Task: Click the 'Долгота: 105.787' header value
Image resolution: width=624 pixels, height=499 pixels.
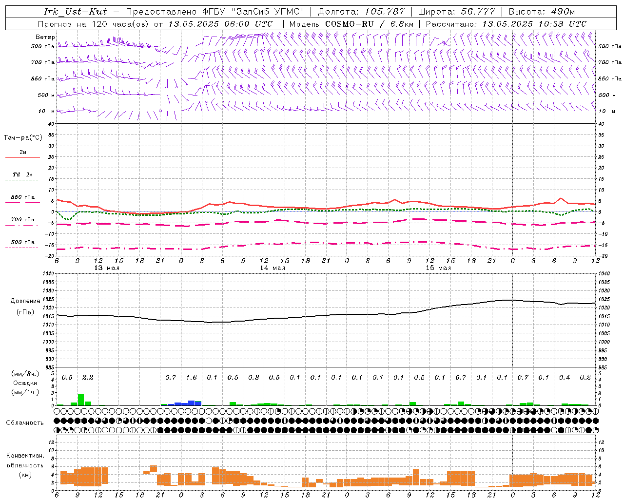Action: point(361,12)
